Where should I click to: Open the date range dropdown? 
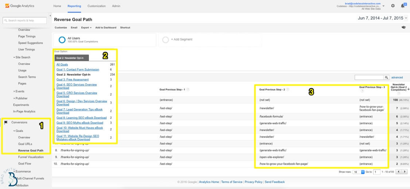382,18
